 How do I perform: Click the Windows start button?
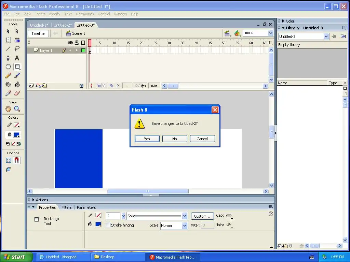[16, 257]
